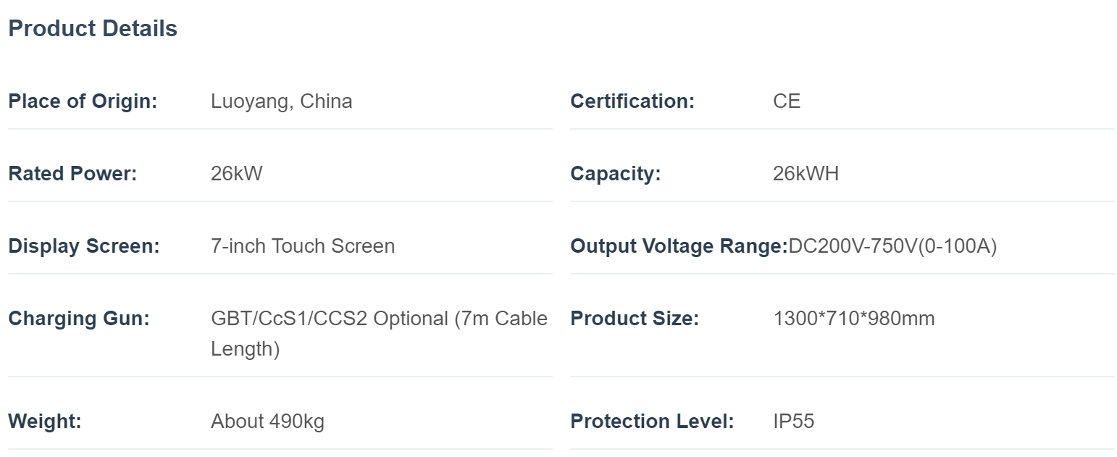Click the DC200V-750V(0-100A) value

click(x=892, y=246)
